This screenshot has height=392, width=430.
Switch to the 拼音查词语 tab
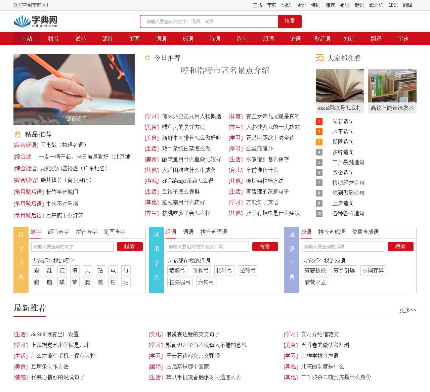[213, 232]
